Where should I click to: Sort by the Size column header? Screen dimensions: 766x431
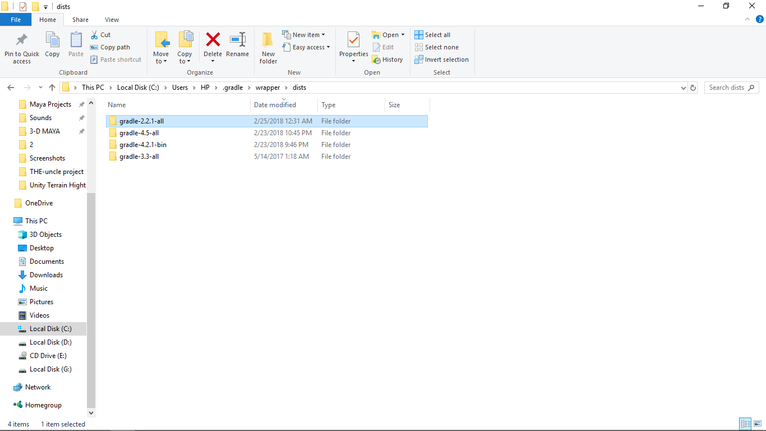pyautogui.click(x=407, y=105)
